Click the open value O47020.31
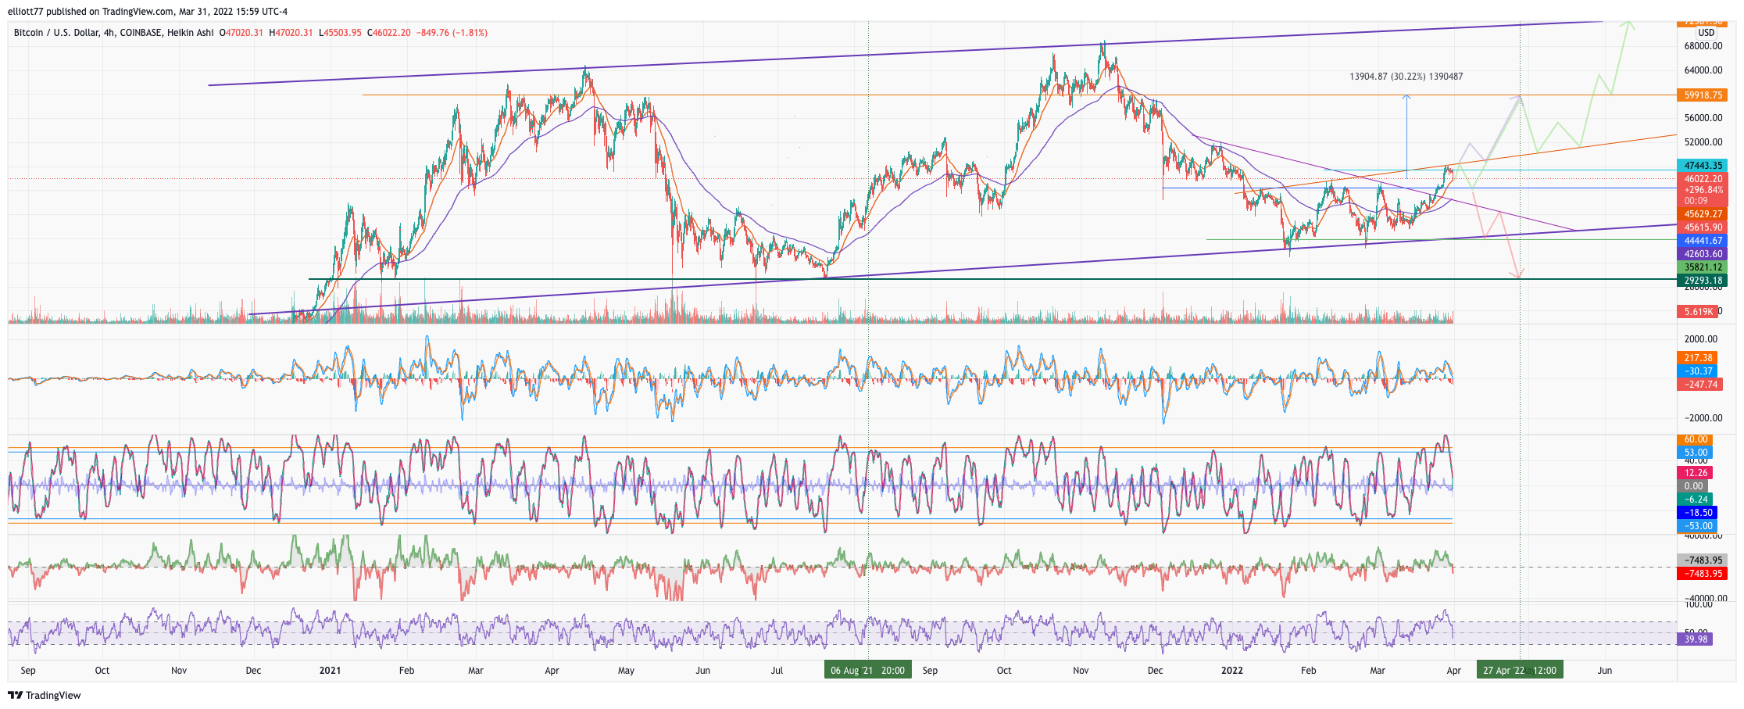1744x709 pixels. coord(241,33)
